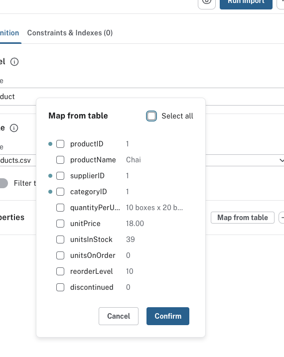The height and width of the screenshot is (357, 284).
Task: Click the Chai sample value
Action: click(x=134, y=160)
